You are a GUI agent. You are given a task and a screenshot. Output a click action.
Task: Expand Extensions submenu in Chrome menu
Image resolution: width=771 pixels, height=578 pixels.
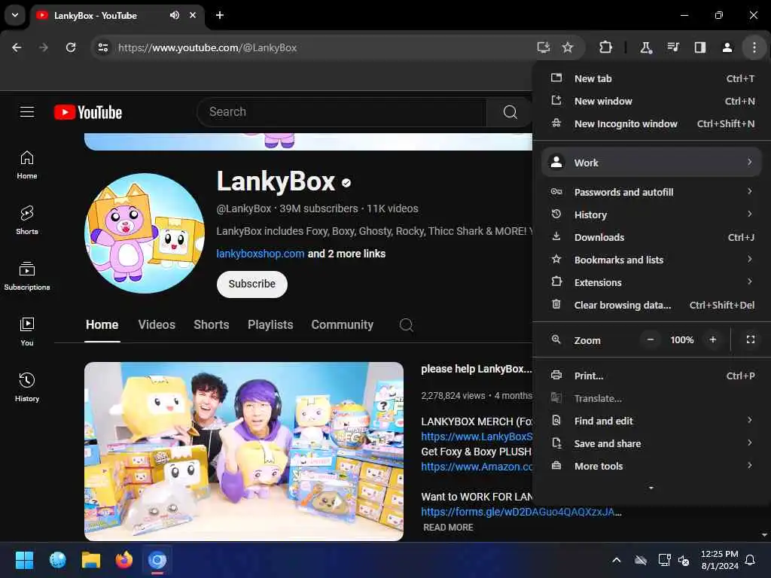click(651, 282)
